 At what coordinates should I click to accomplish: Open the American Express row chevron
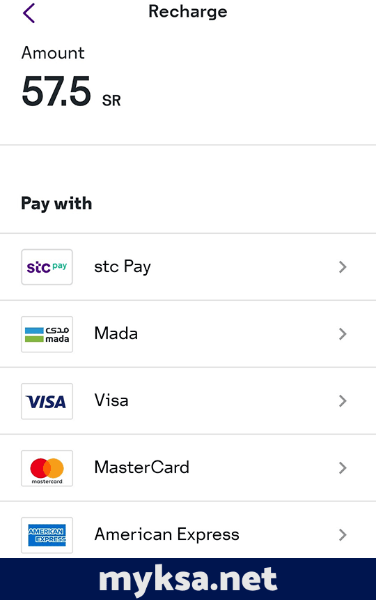pyautogui.click(x=343, y=535)
